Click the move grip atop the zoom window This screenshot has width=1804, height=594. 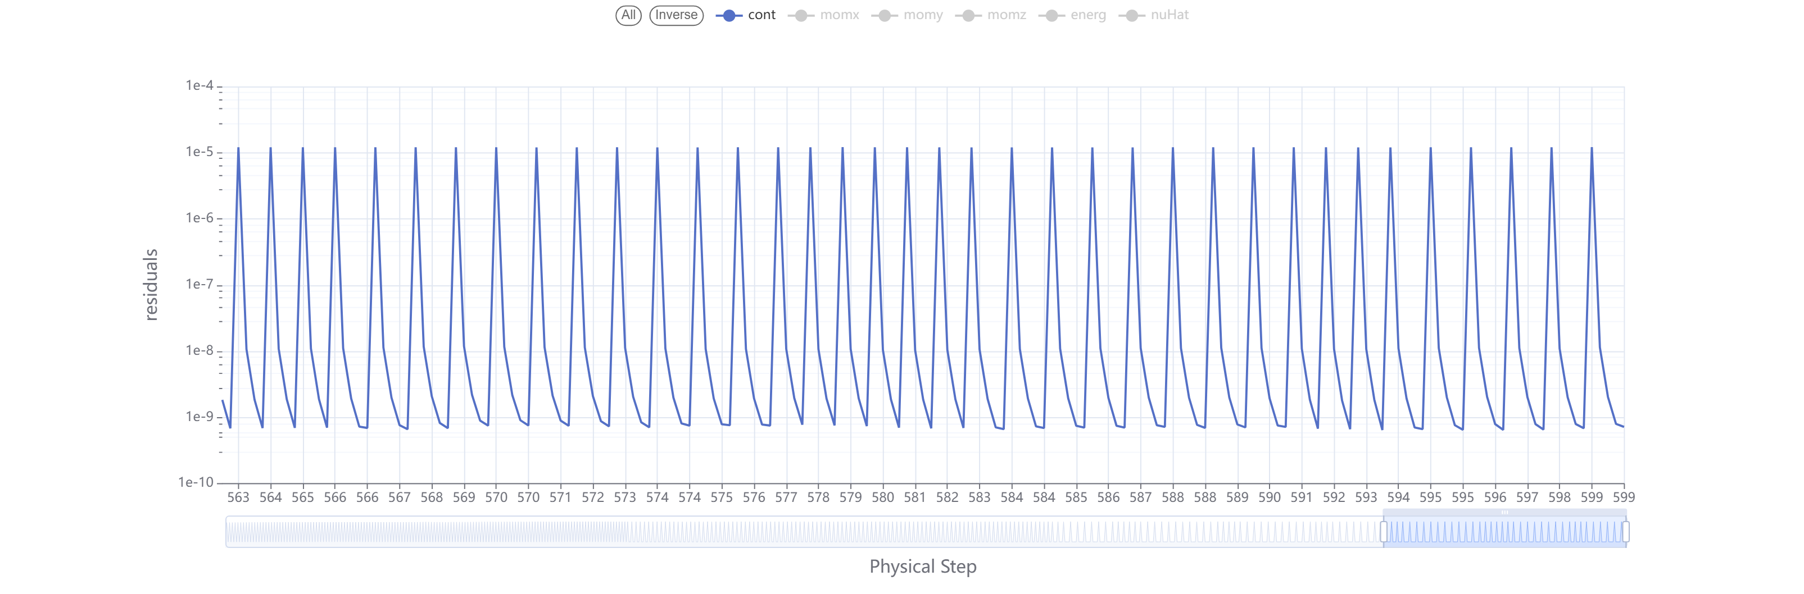coord(1504,512)
